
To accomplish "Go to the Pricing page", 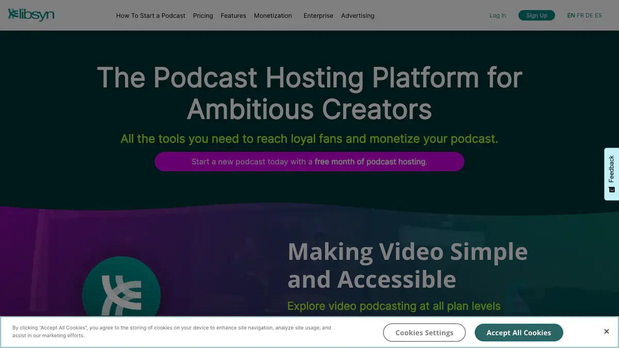I will (203, 15).
